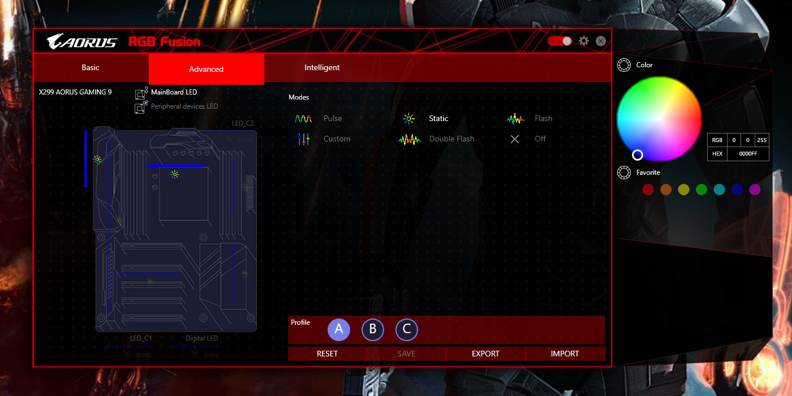The height and width of the screenshot is (396, 792).
Task: Click the white selector ring on the color wheel
Action: [x=638, y=155]
